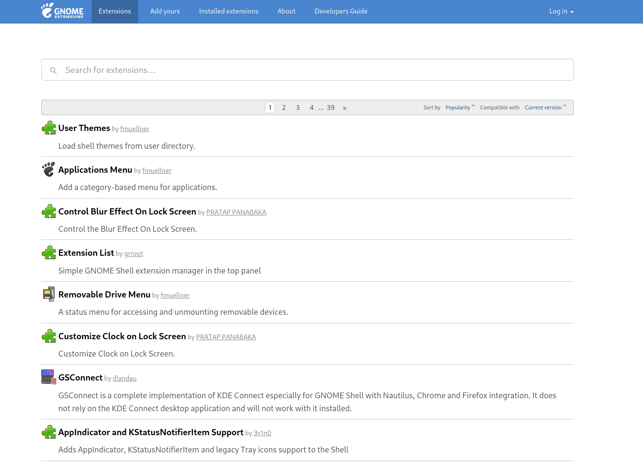Click the User Themes puzzle icon
This screenshot has width=643, height=464.
48,128
